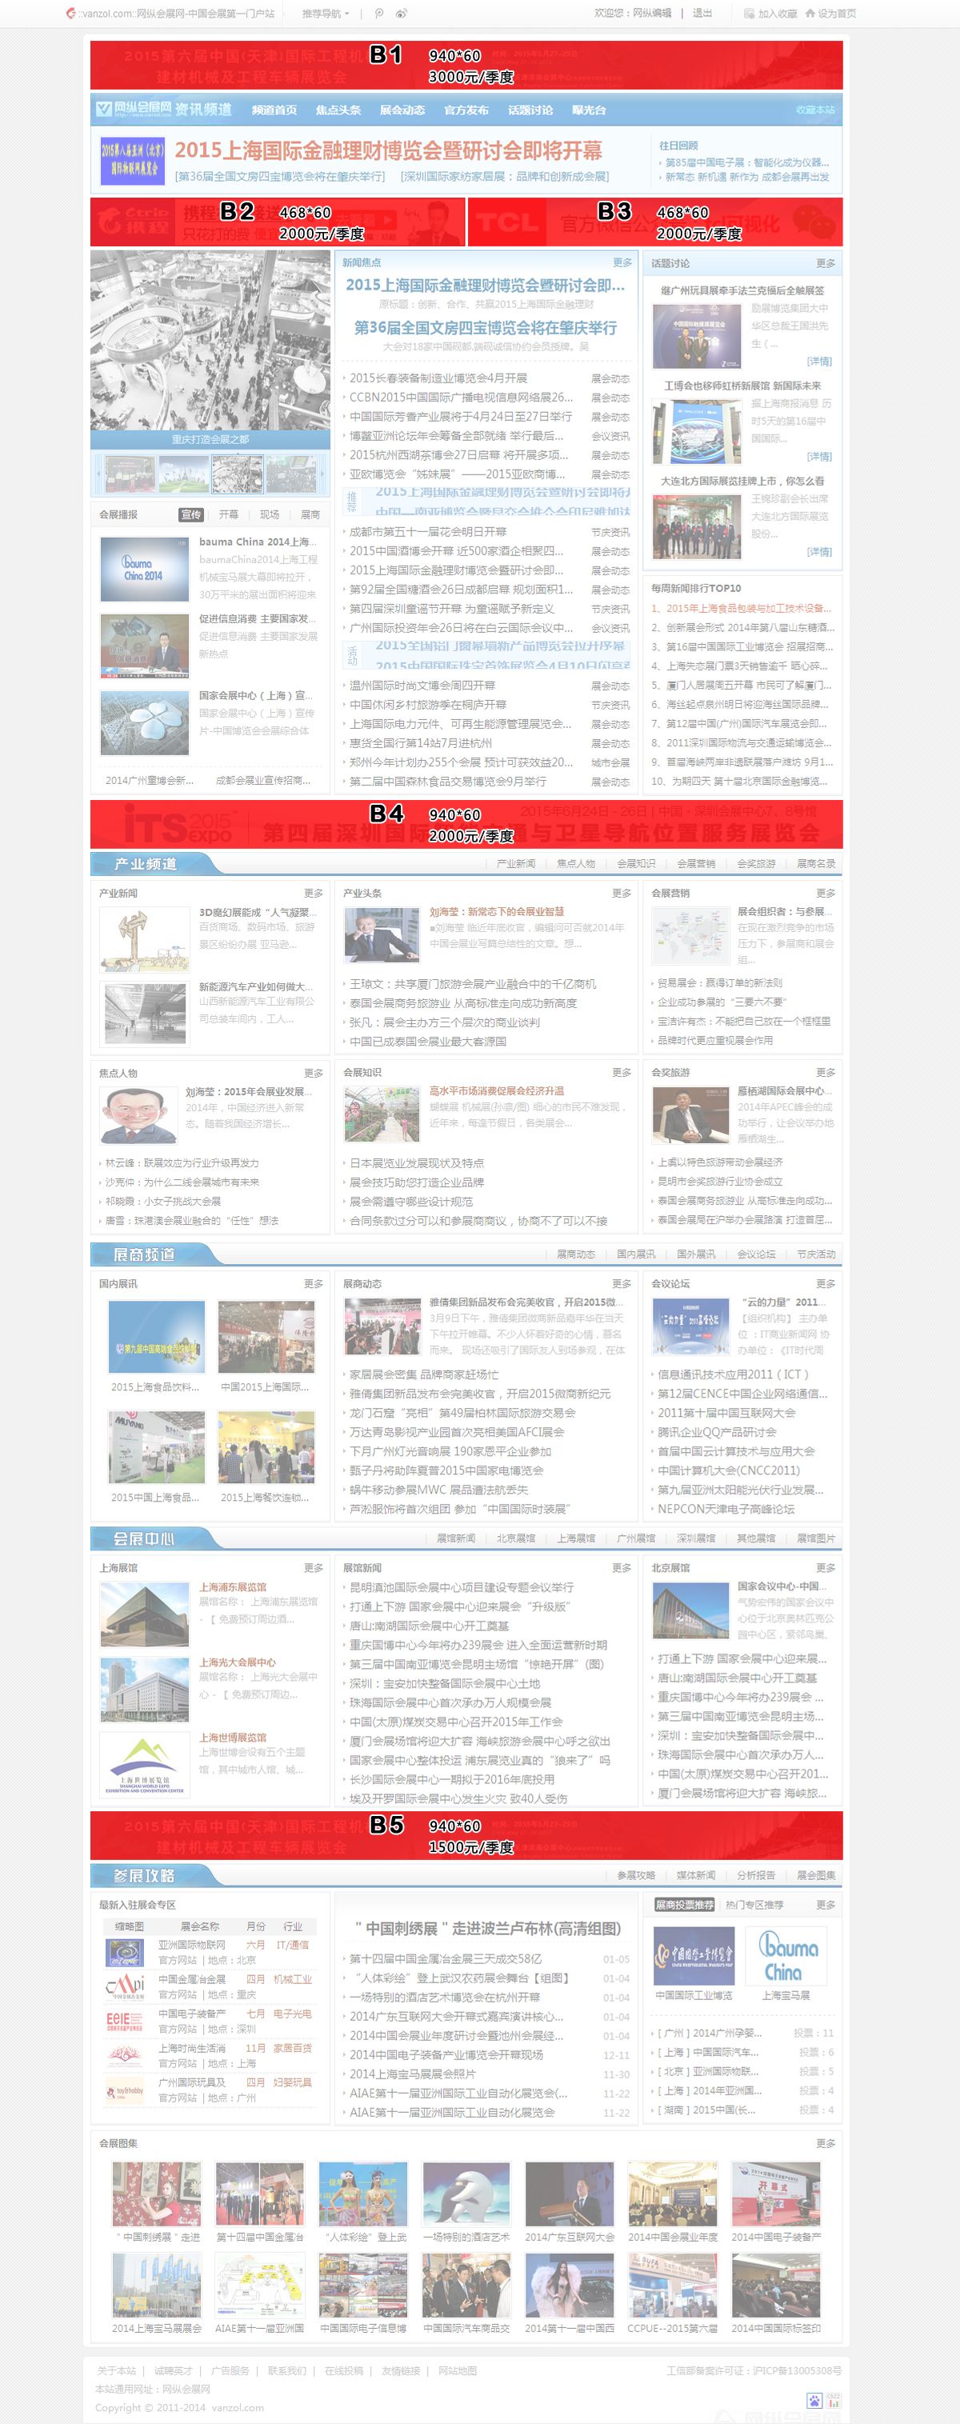Click the cartoon avatar beside 刘海莹 article
This screenshot has width=960, height=2424.
click(x=138, y=1116)
